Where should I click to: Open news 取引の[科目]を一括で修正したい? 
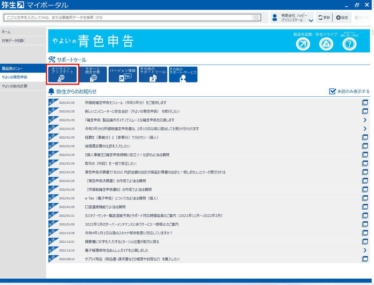pos(110,164)
